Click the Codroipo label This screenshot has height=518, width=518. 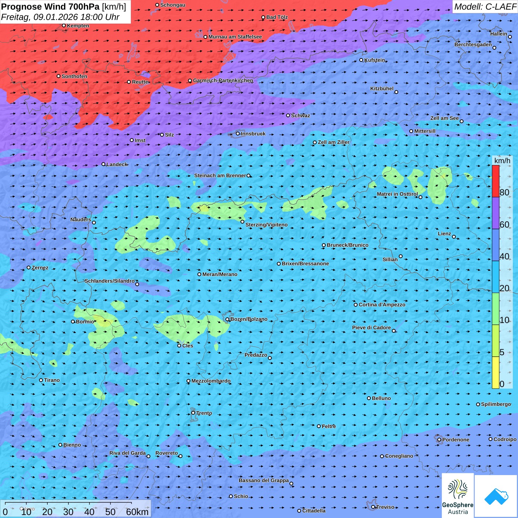pos(505,439)
